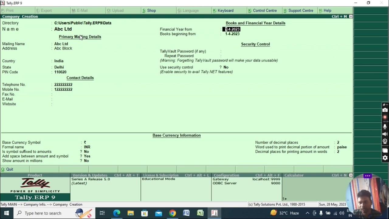Viewport: 389px width, 219px height.
Task: Open the Control Centre menu
Action: (263, 10)
